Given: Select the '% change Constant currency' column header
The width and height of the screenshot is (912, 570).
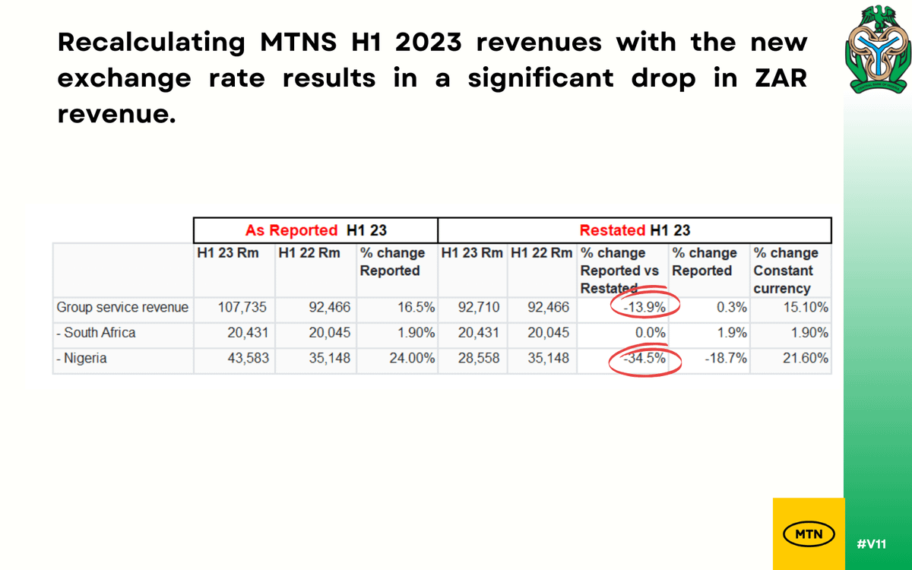Looking at the screenshot, I should click(791, 270).
